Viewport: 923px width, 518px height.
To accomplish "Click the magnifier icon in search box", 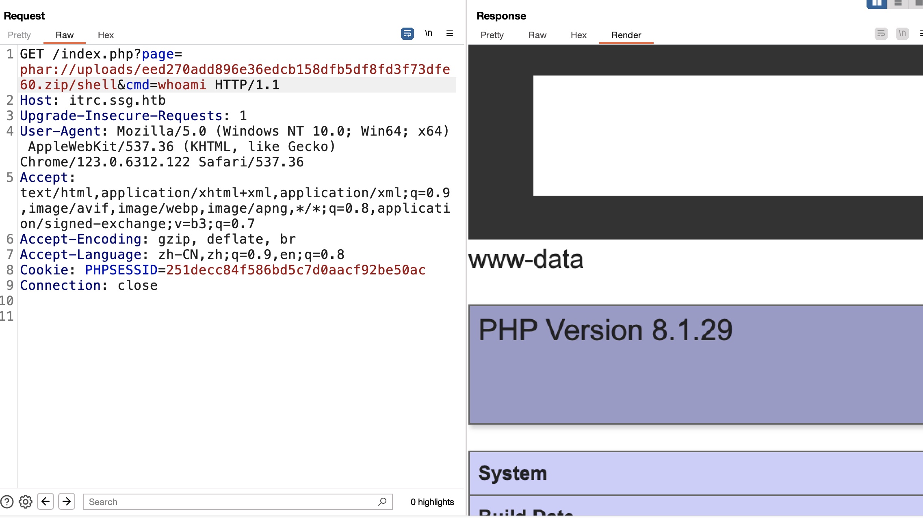I will coord(382,502).
